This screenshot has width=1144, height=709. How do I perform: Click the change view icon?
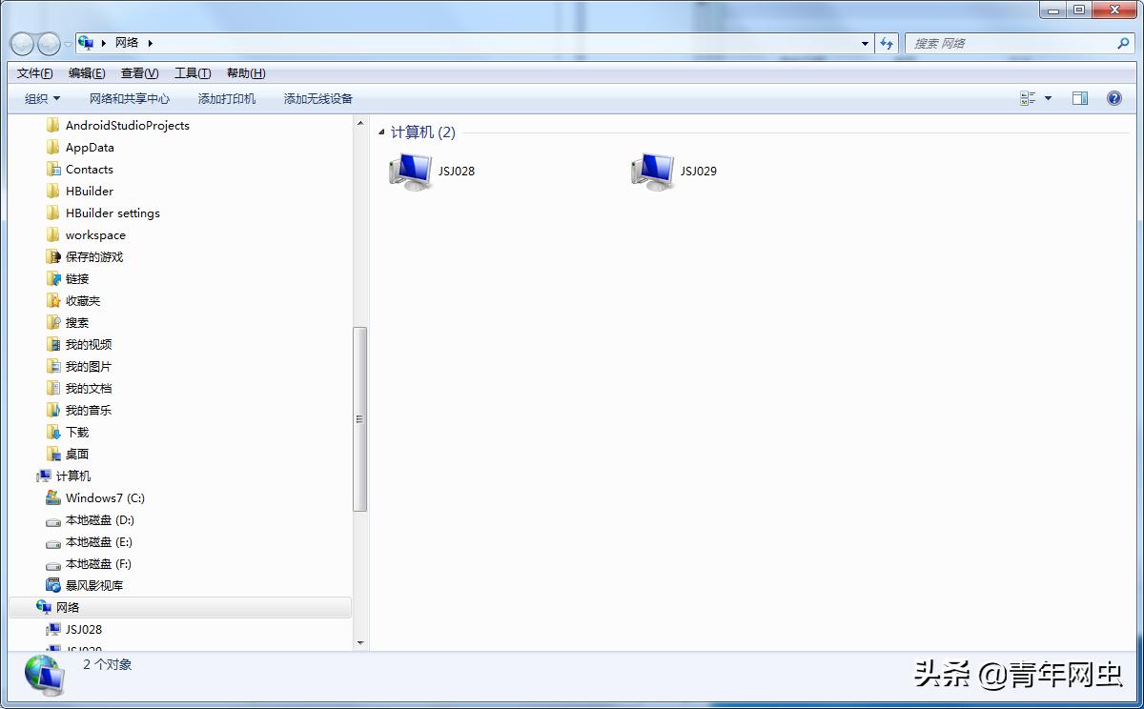(1028, 98)
